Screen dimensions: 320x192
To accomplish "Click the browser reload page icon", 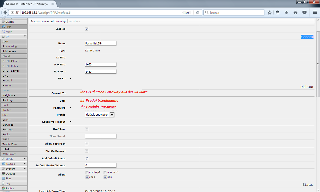I will pos(197,12).
